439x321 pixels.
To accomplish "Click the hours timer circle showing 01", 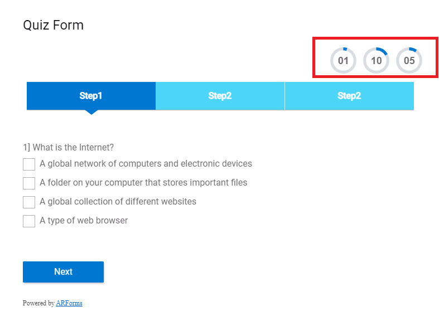I will click(343, 60).
